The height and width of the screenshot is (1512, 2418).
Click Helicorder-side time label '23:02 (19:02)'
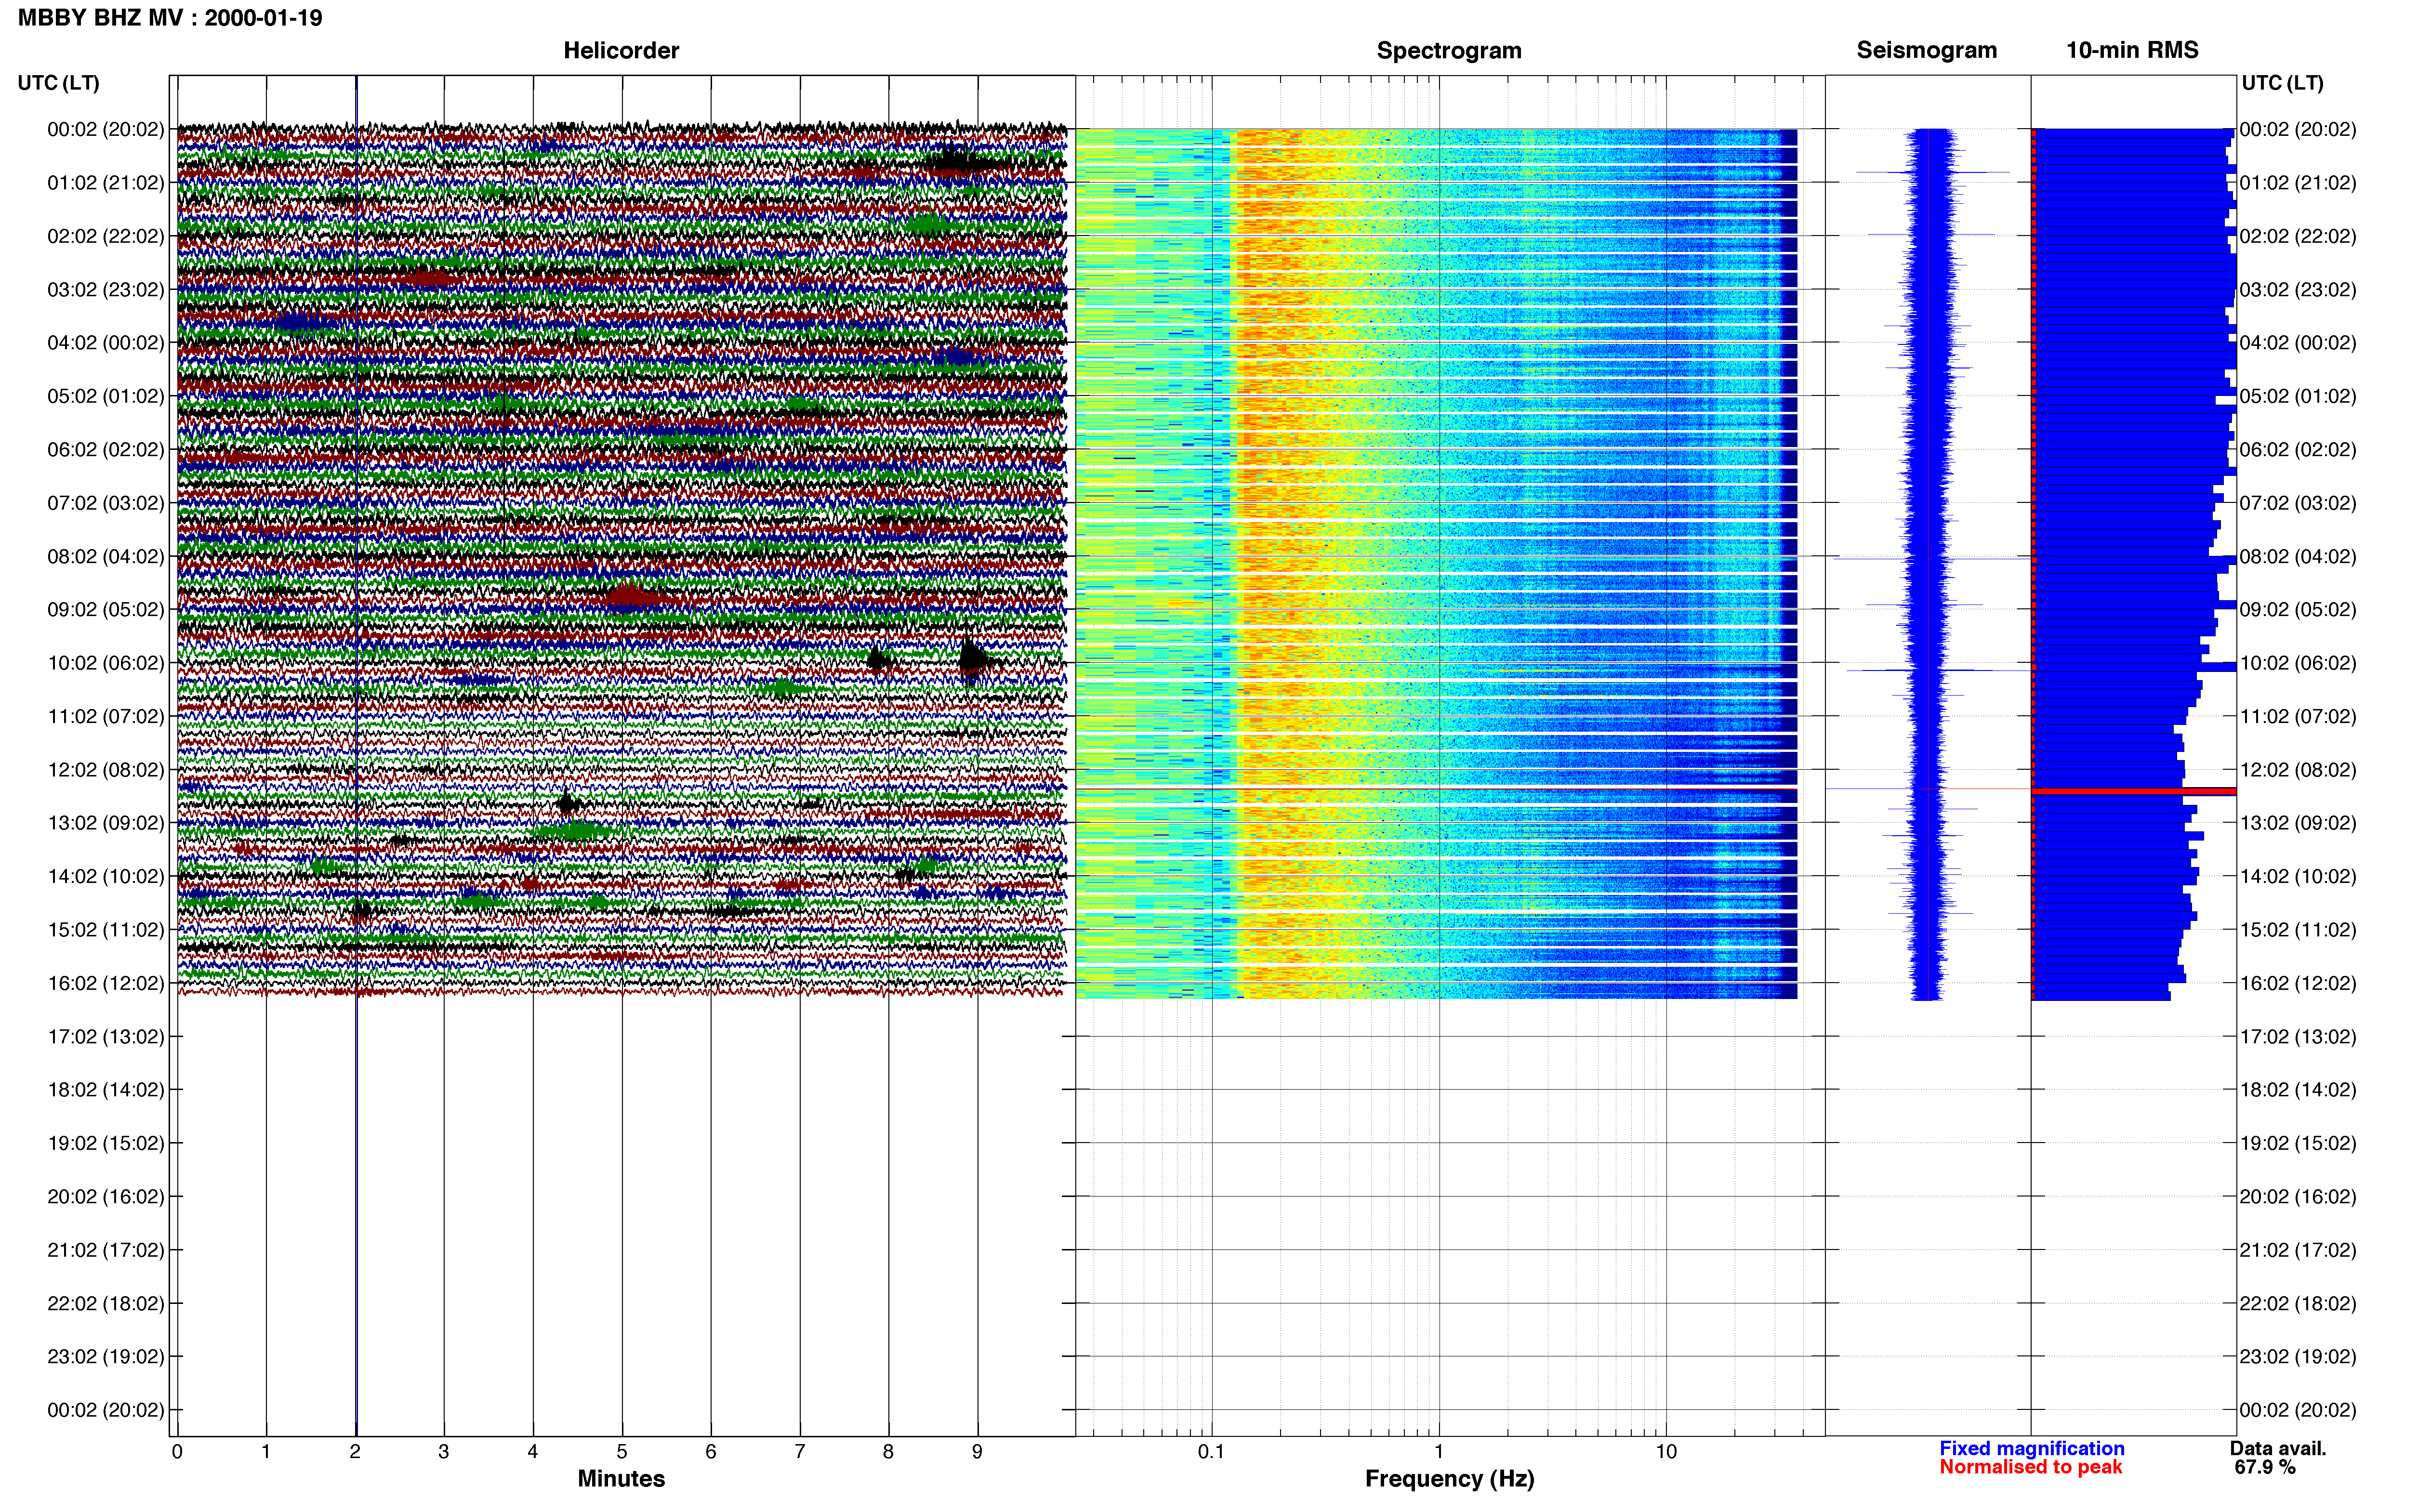coord(106,1357)
